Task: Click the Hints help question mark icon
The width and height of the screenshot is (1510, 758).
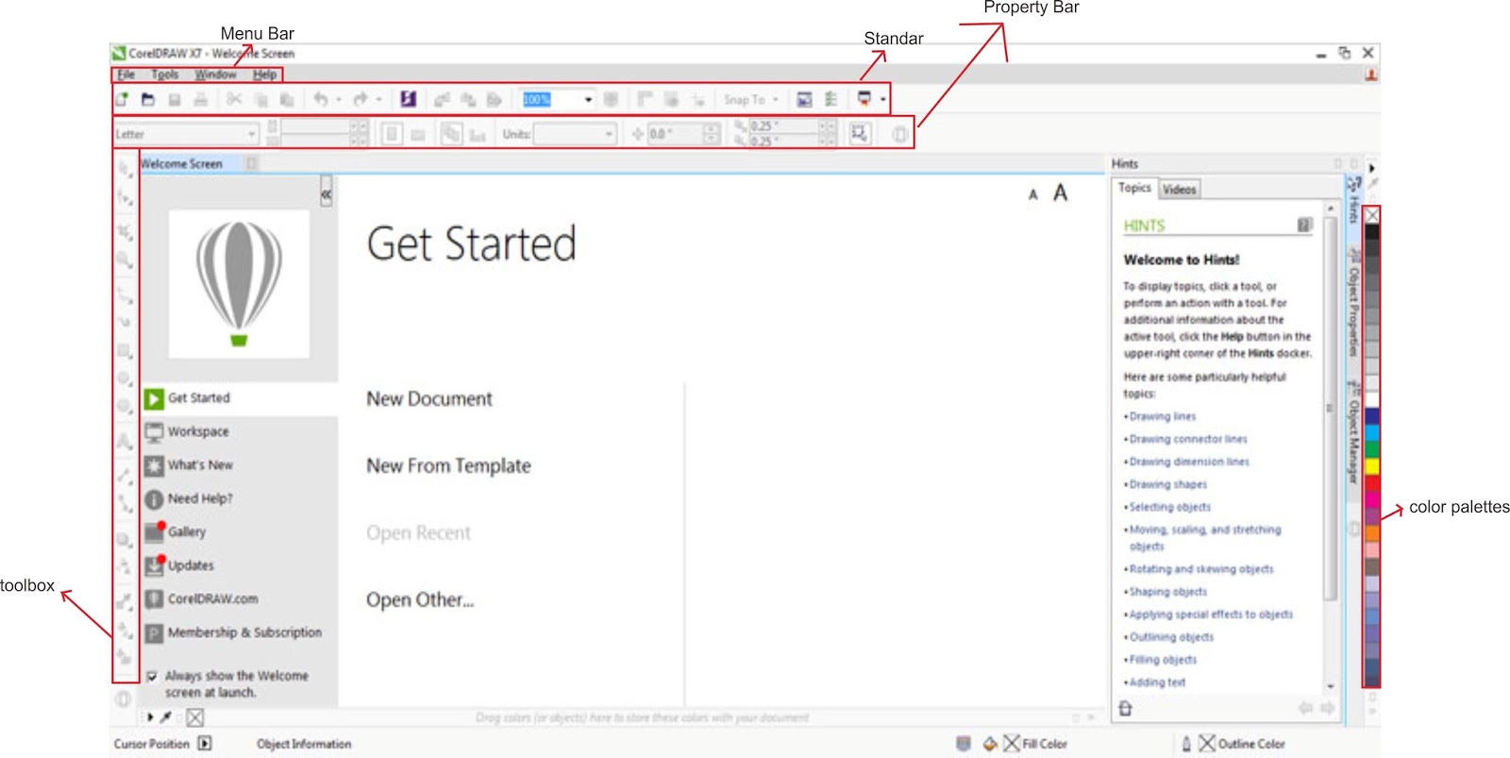Action: pyautogui.click(x=1304, y=225)
